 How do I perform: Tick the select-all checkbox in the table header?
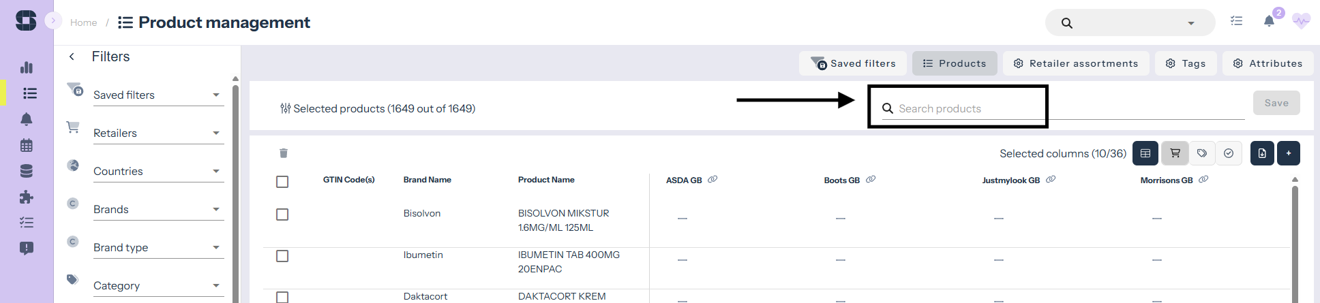[x=282, y=182]
